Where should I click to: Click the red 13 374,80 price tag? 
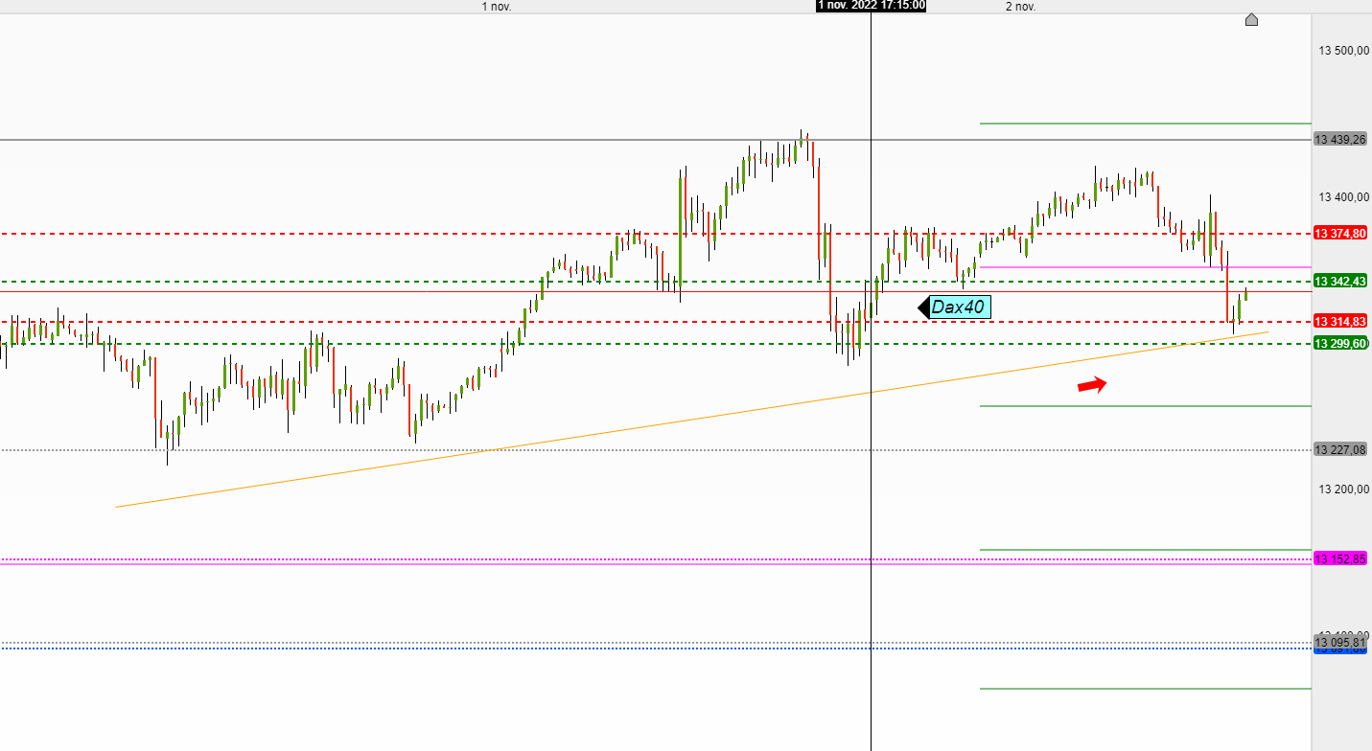point(1340,233)
